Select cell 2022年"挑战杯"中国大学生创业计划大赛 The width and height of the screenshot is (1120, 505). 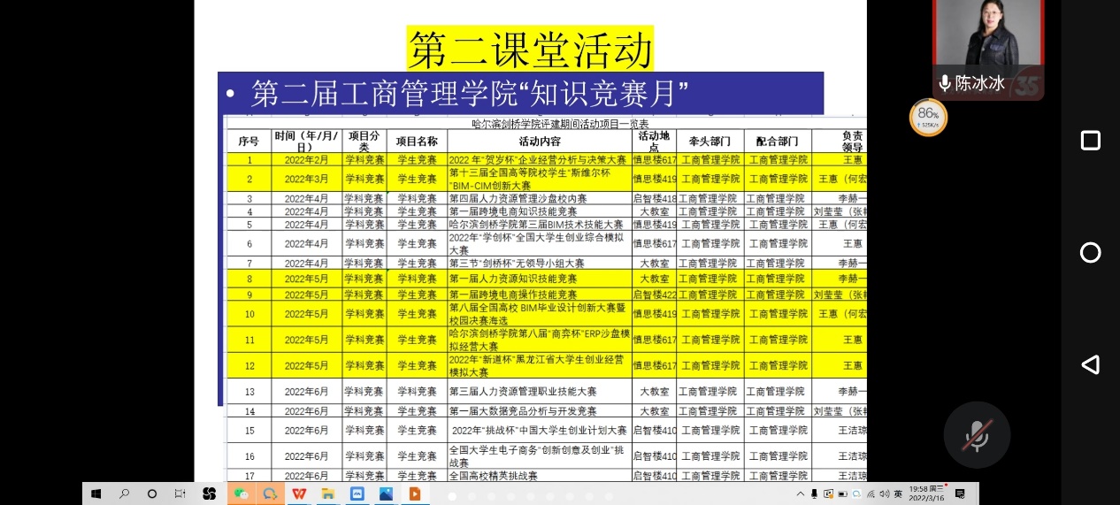click(x=539, y=431)
